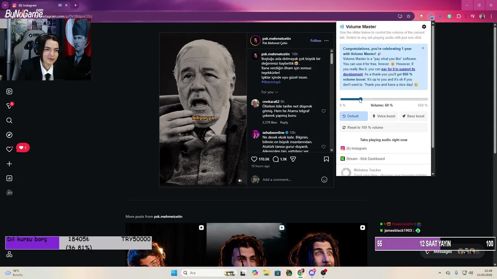Like sehabeonline's comment
The image size is (497, 279).
[x=323, y=147]
